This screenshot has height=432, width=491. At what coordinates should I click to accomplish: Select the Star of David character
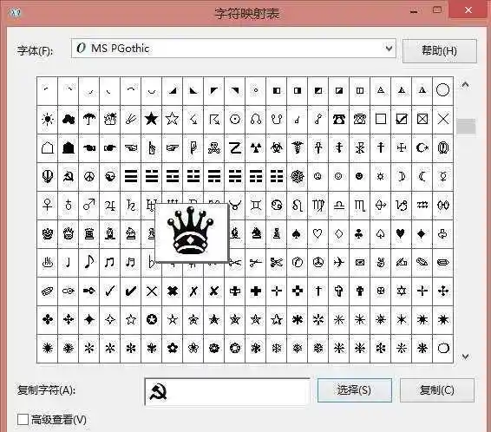click(x=402, y=291)
